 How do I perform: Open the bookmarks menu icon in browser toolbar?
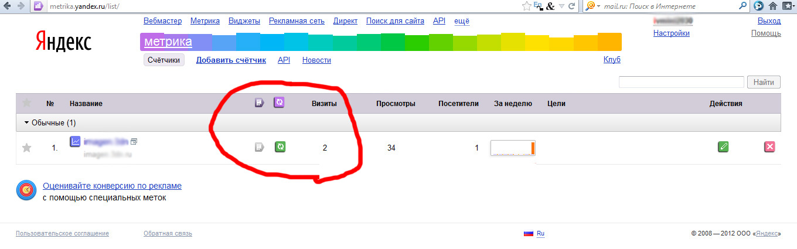[788, 6]
